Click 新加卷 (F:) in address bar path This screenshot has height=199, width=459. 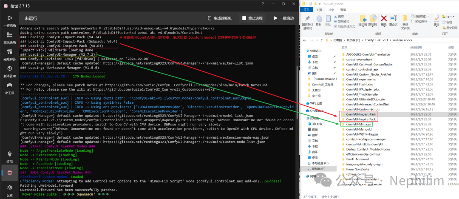353,40
